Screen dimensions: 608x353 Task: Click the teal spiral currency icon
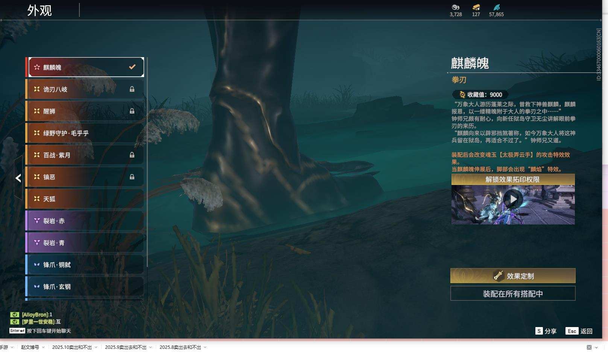click(497, 7)
